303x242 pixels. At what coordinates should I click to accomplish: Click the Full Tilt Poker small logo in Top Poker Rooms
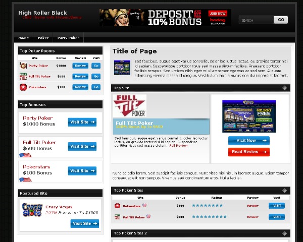[23, 77]
